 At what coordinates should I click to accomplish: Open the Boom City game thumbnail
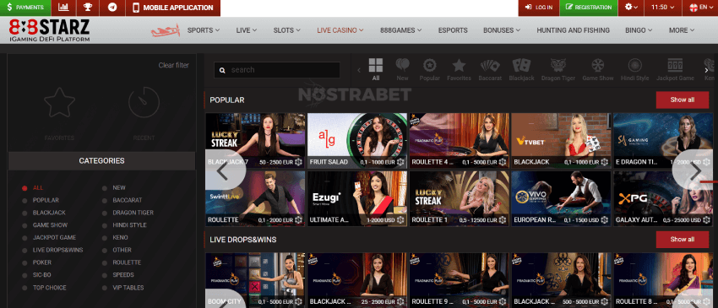pos(255,280)
